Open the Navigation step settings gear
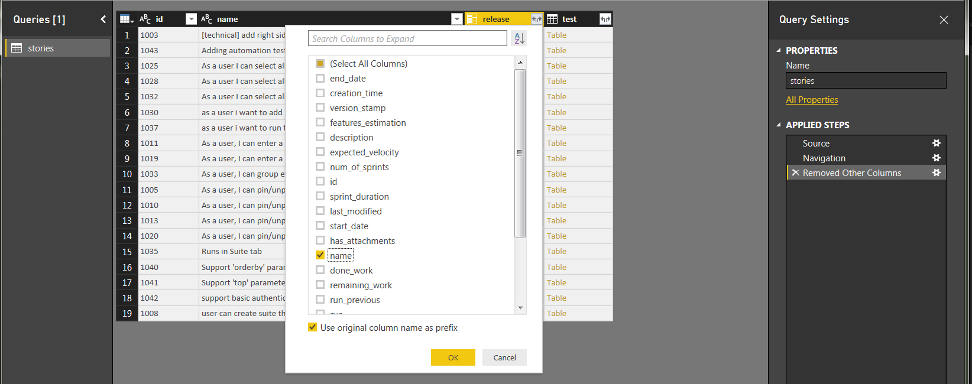972x384 pixels. (936, 158)
